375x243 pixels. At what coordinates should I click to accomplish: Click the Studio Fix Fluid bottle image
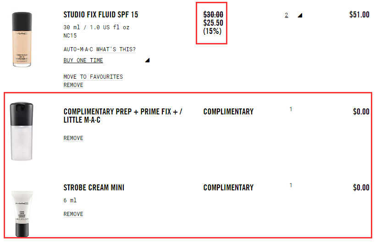point(22,39)
